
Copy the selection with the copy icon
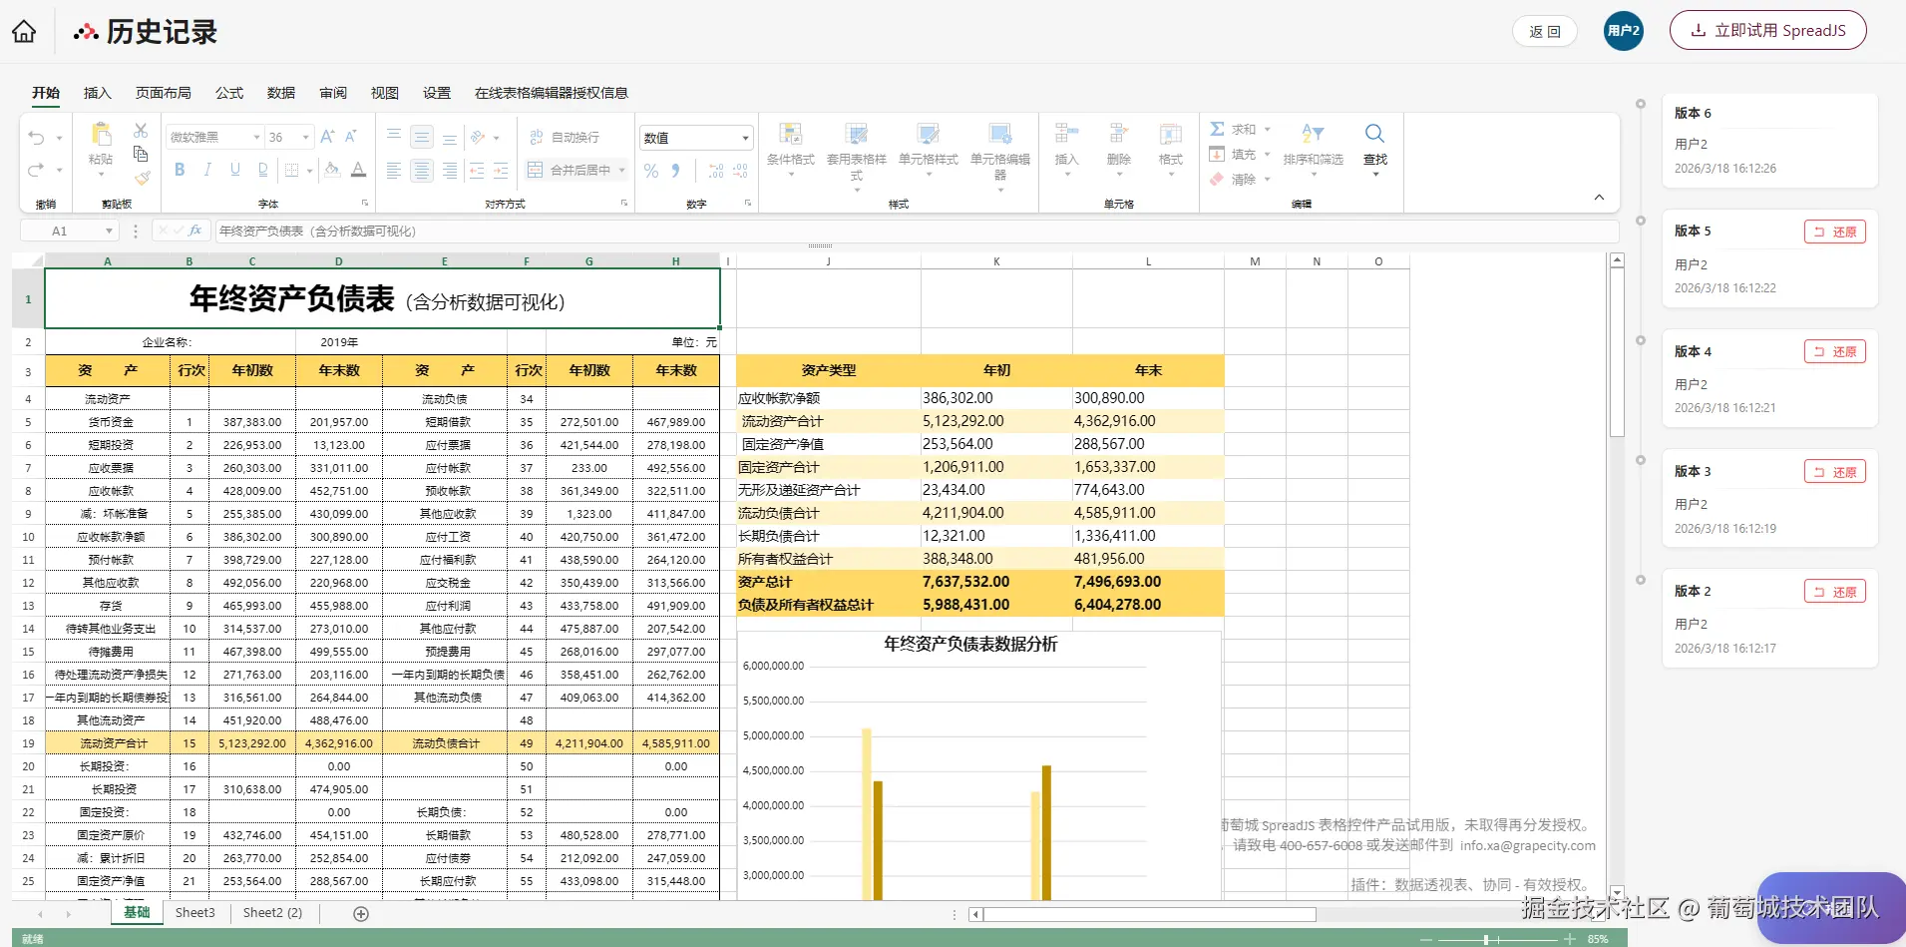[141, 154]
